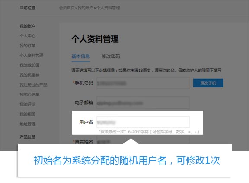249x183 pixels.
Task: Click the 电子邮箱 input field
Action: pyautogui.click(x=143, y=102)
